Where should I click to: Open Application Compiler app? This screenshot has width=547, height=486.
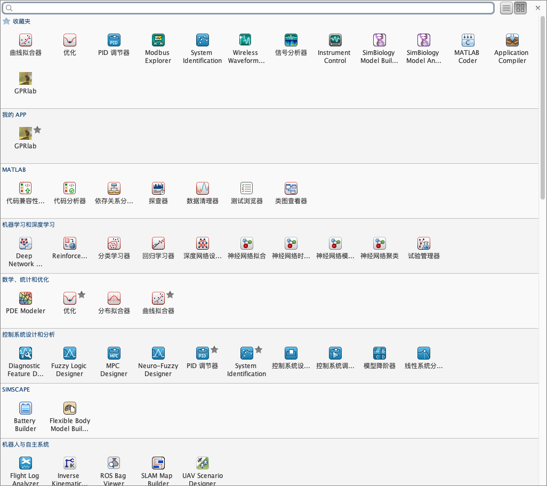(x=512, y=49)
